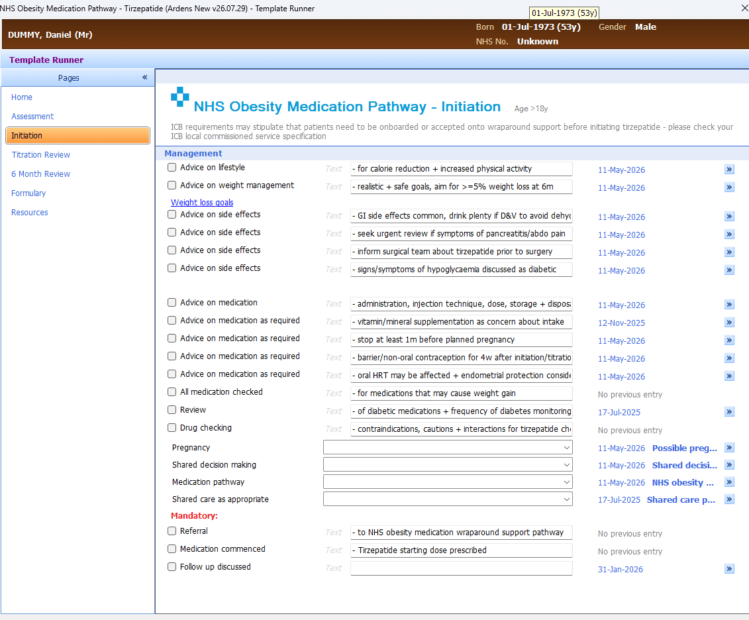This screenshot has height=620, width=749.
Task: Click the 31-Jan-2026 follow up date
Action: pyautogui.click(x=621, y=570)
